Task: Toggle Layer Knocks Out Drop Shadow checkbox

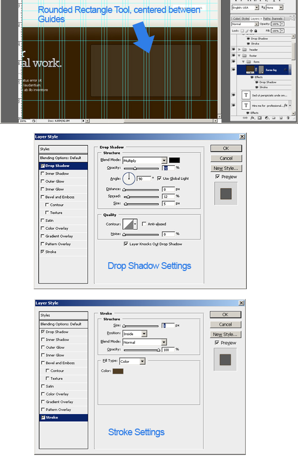Action: (126, 244)
